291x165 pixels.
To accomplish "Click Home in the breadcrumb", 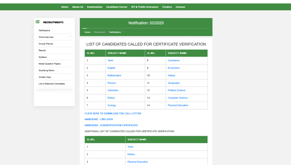I will click(87, 32).
